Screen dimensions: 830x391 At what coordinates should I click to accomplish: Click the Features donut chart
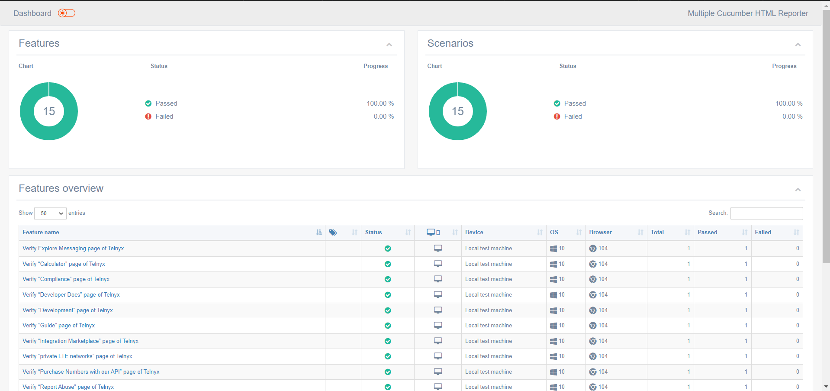[x=49, y=111]
